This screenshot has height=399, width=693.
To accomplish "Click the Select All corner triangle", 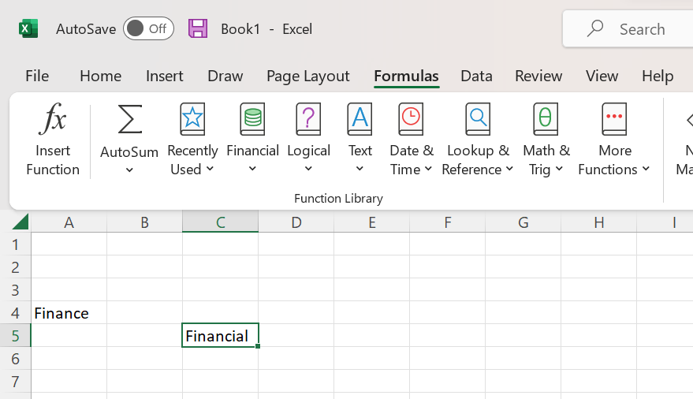I will tap(20, 222).
